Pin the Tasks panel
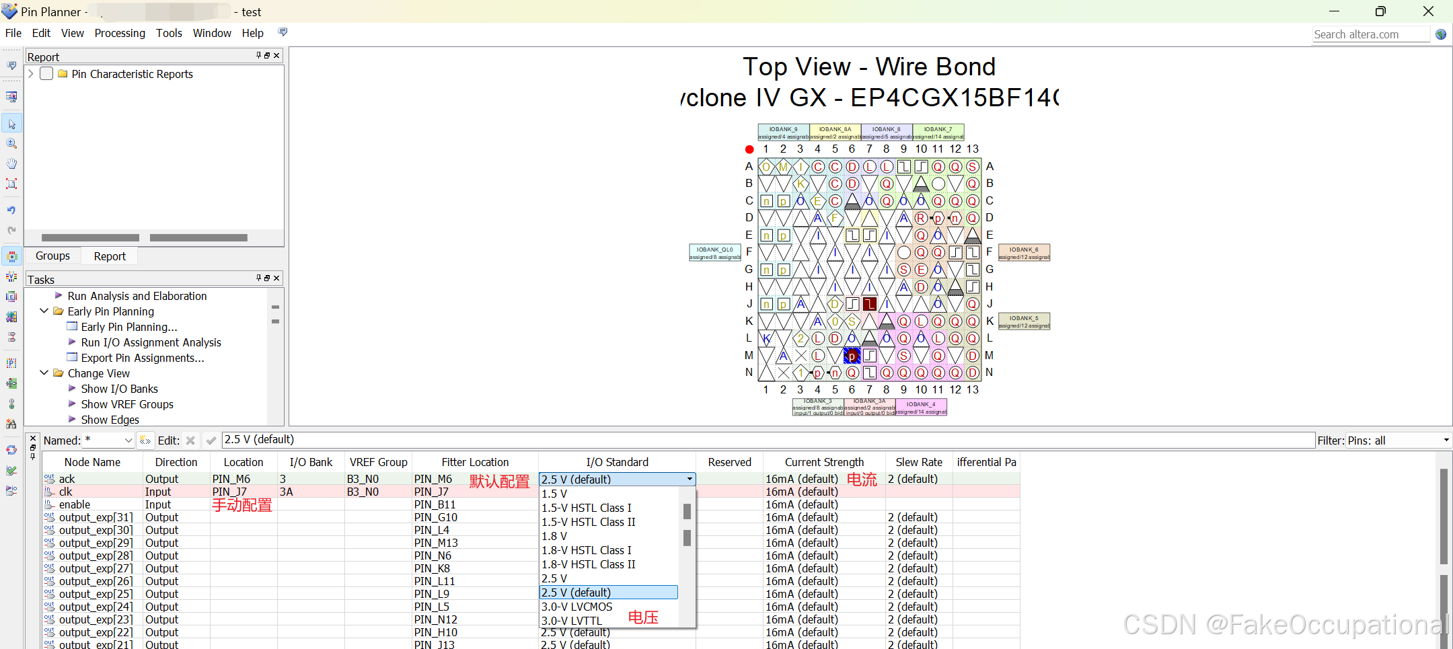 [x=258, y=278]
